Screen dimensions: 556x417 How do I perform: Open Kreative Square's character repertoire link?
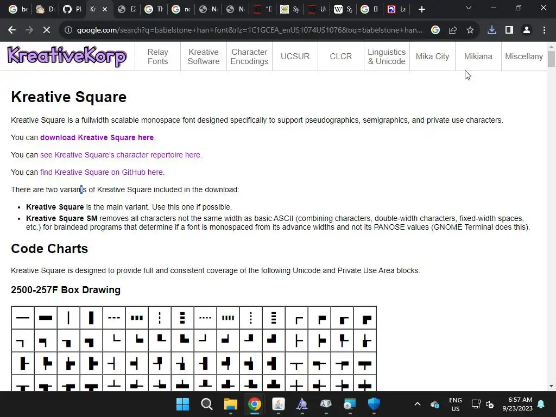(x=120, y=155)
